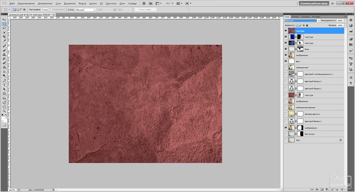Open the Фильтр menu
This screenshot has width=355, height=192.
83,3
